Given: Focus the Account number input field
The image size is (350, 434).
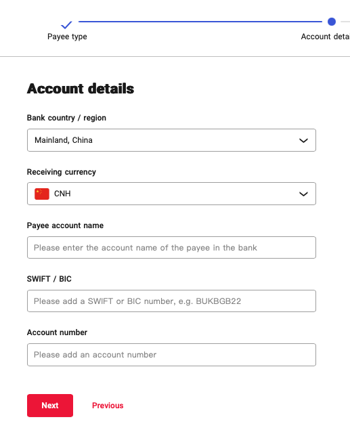Looking at the screenshot, I should (x=171, y=355).
